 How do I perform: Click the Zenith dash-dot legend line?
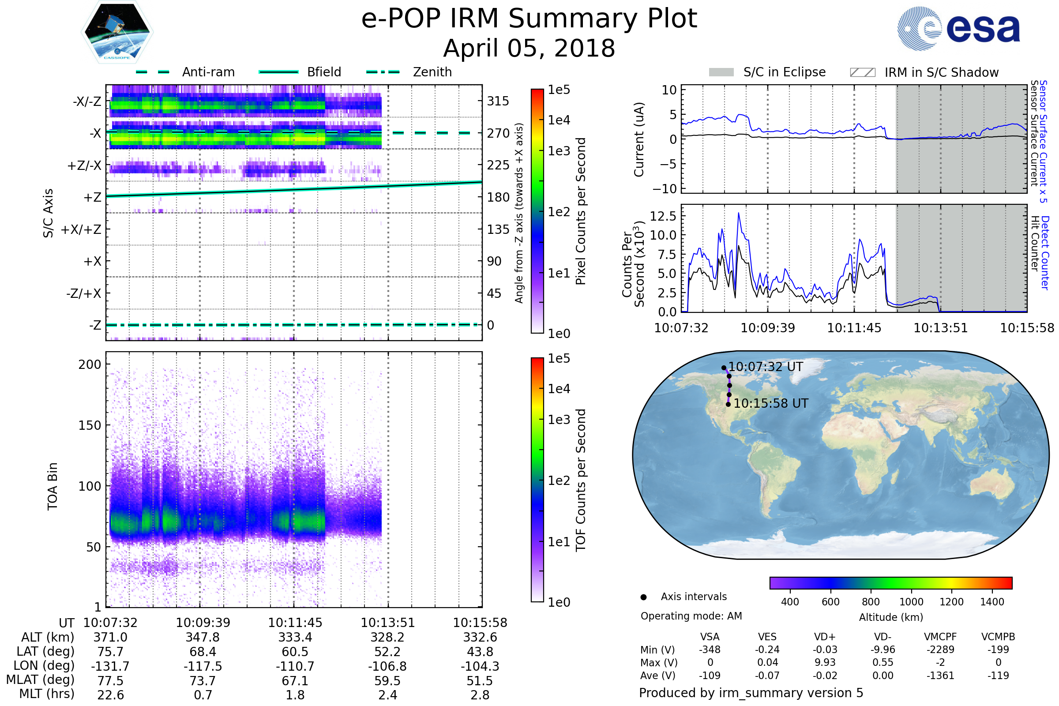(x=383, y=72)
